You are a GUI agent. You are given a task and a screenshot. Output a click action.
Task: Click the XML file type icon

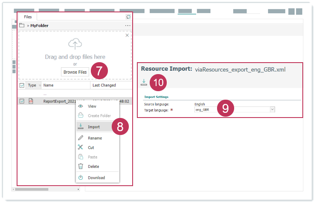click(x=31, y=101)
